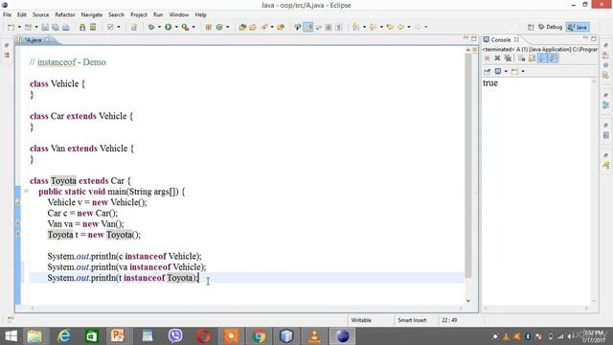Click the Open Console icon
The height and width of the screenshot is (345, 613).
[514, 72]
